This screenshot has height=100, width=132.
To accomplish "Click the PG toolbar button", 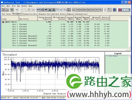I will pos(97,10).
